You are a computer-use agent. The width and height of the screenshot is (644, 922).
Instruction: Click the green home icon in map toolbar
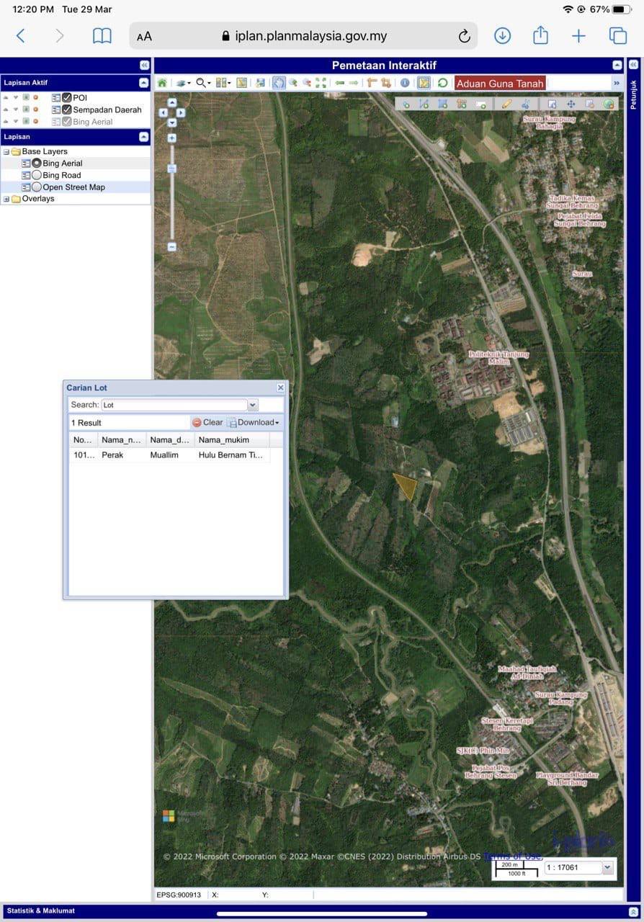(x=162, y=83)
